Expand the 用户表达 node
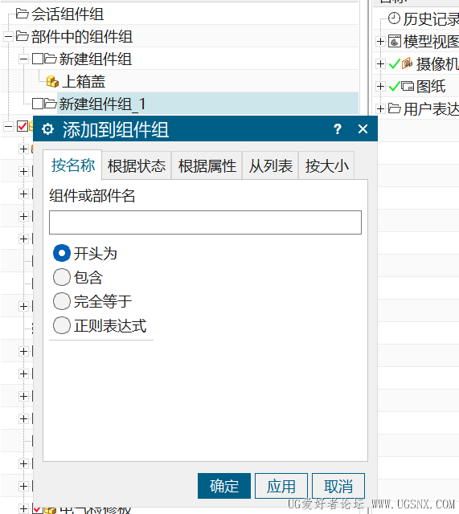The image size is (459, 514). pos(380,108)
